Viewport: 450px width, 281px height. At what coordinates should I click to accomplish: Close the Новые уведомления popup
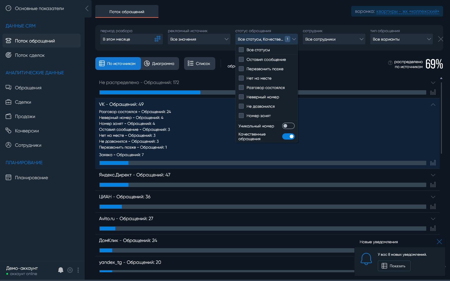click(439, 242)
